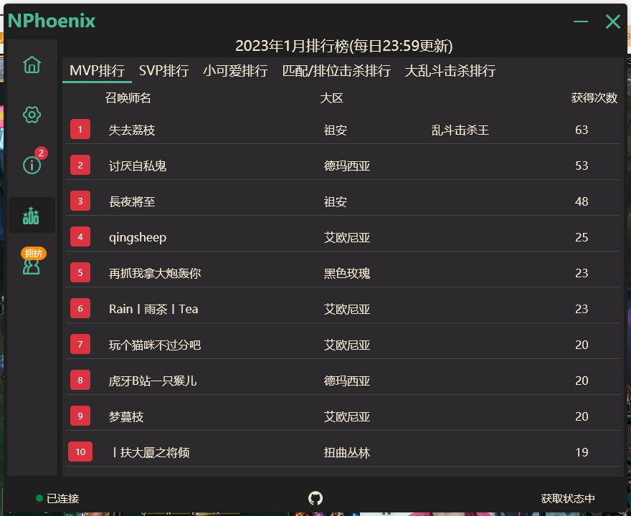
Task: Open the team icon labeled 拥挤
Action: 32,265
